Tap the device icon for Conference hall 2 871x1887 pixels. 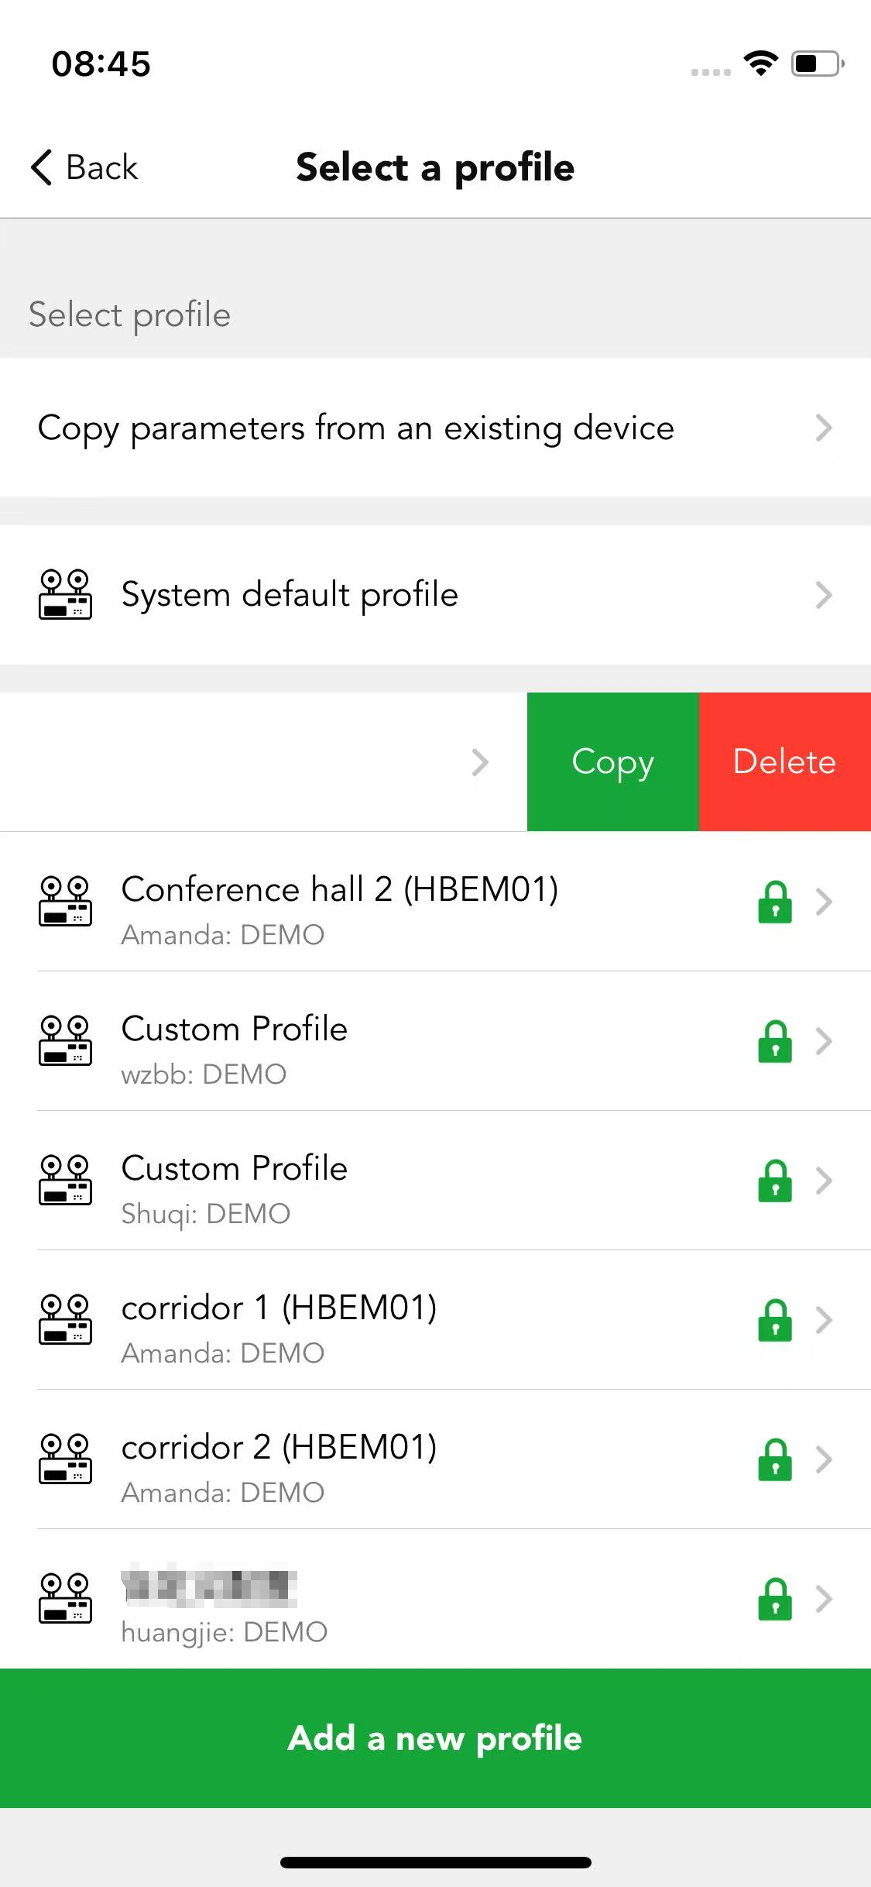[65, 901]
